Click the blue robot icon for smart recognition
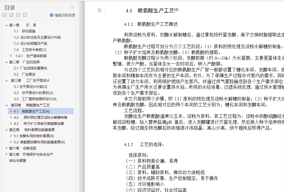The image size is (284, 192). coord(51,15)
